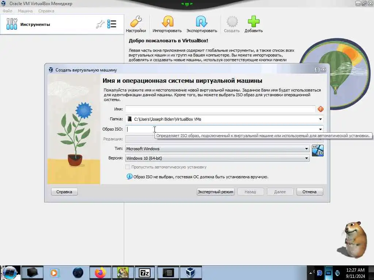
Task: Close the Создать виртуальную машину dialog
Action: 324,70
